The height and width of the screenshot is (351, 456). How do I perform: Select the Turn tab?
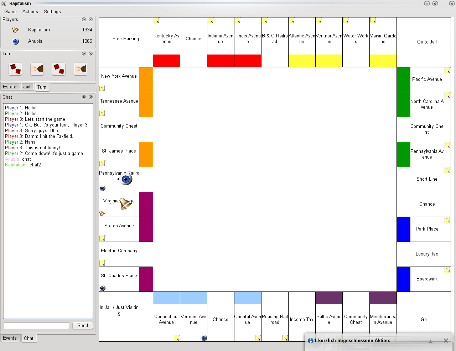(x=42, y=87)
